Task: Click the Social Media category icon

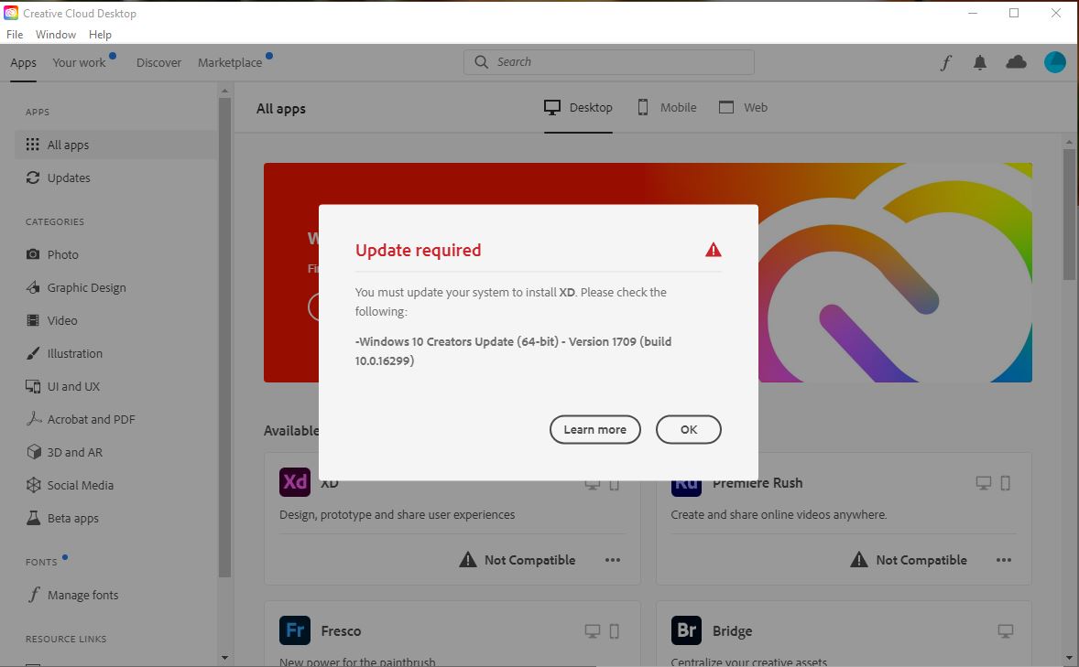Action: coord(33,485)
